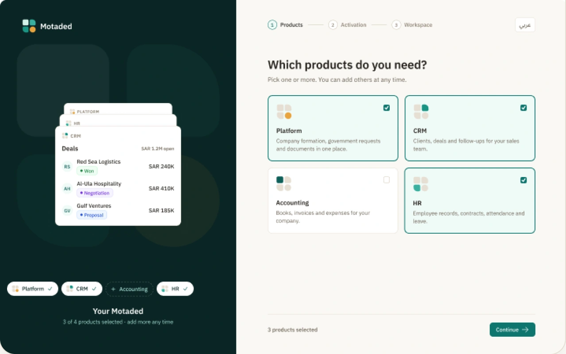Click the Motaded logo icon

29,26
